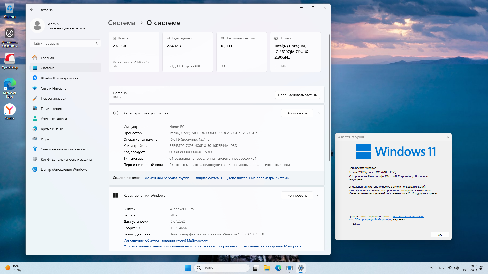Click the back arrow in the Settings header

pyautogui.click(x=32, y=10)
